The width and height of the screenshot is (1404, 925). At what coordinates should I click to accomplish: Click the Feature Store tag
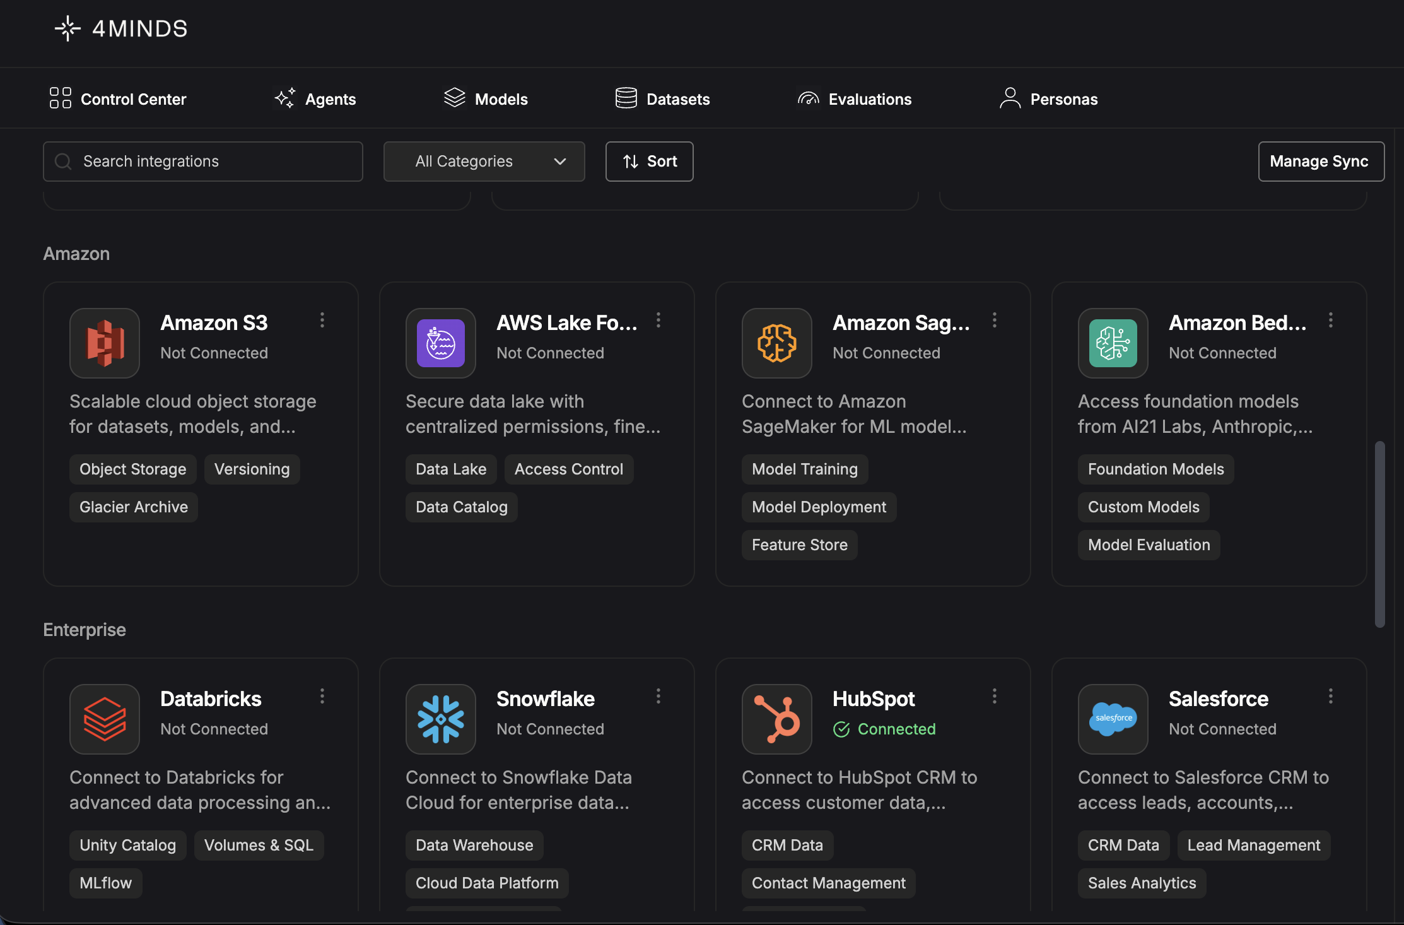click(800, 545)
